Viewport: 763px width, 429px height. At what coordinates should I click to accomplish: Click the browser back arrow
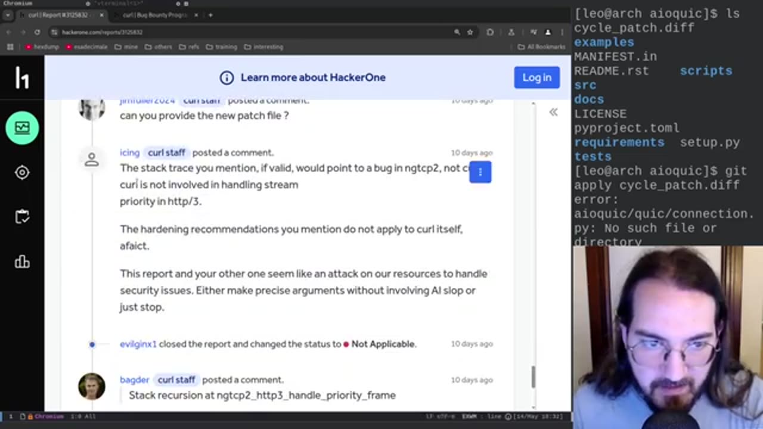[9, 32]
